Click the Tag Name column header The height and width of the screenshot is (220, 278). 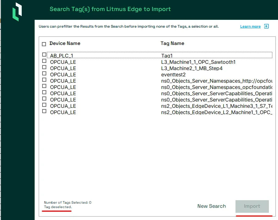(x=172, y=43)
